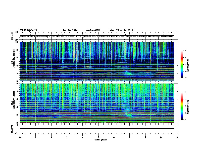Screen dimensions: 199x154
Task: Click the "VLF Spectra" plot title
Action: click(x=28, y=30)
